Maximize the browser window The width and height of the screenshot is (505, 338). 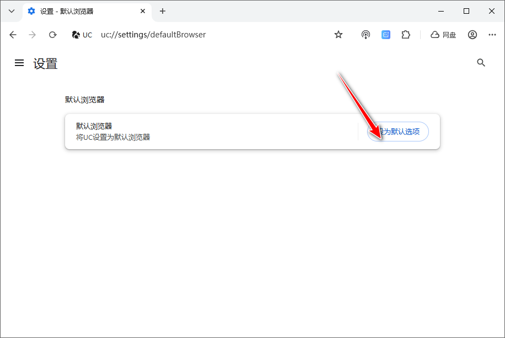tap(466, 11)
